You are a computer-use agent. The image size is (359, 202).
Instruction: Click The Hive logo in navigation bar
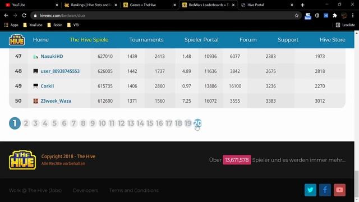pyautogui.click(x=17, y=40)
